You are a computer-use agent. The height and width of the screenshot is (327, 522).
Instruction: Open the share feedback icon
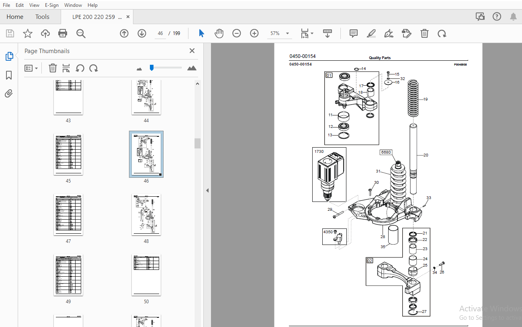(x=480, y=16)
